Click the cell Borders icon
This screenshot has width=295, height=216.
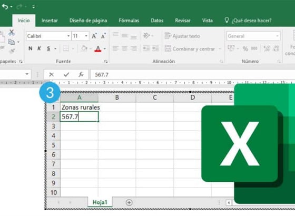(x=66, y=48)
